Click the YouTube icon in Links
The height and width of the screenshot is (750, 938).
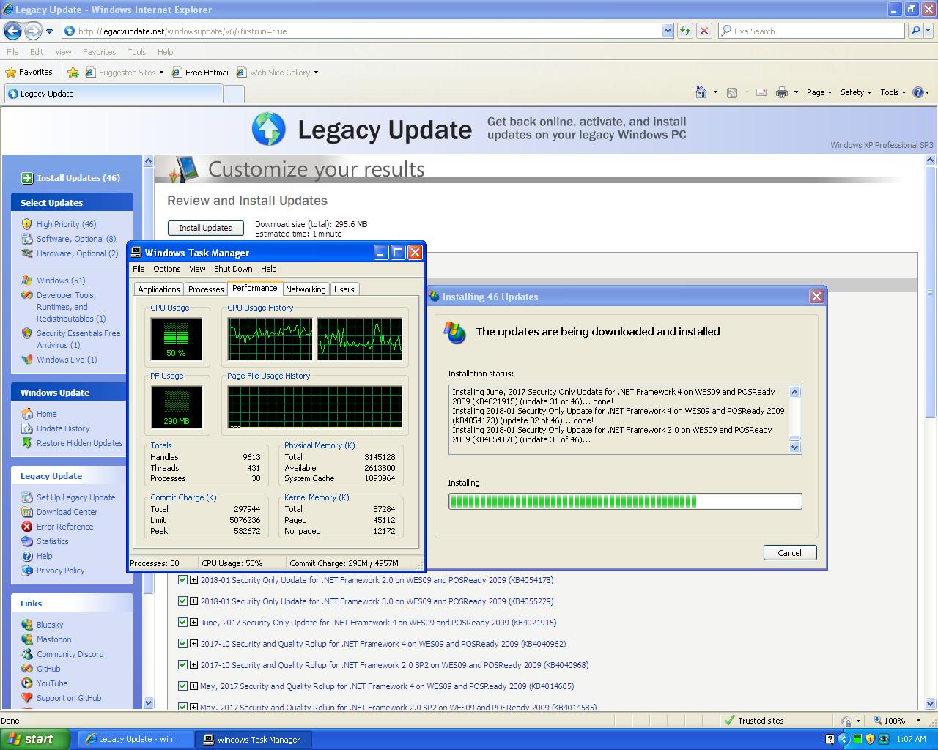tap(27, 683)
